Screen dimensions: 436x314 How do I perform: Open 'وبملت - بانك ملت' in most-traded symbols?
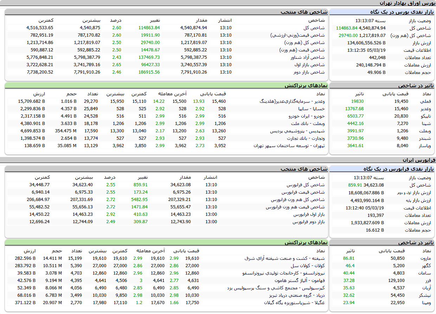click(x=308, y=124)
